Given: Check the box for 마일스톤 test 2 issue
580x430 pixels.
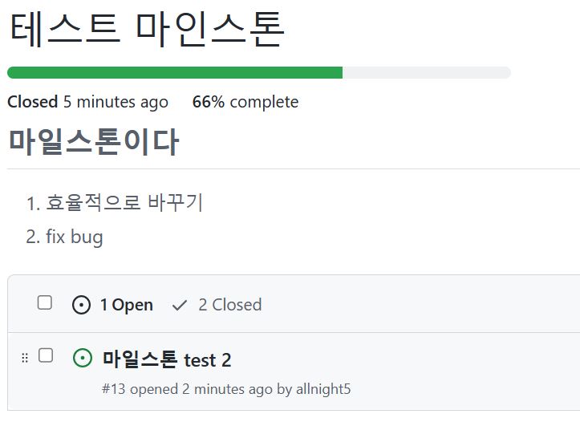Looking at the screenshot, I should [46, 355].
